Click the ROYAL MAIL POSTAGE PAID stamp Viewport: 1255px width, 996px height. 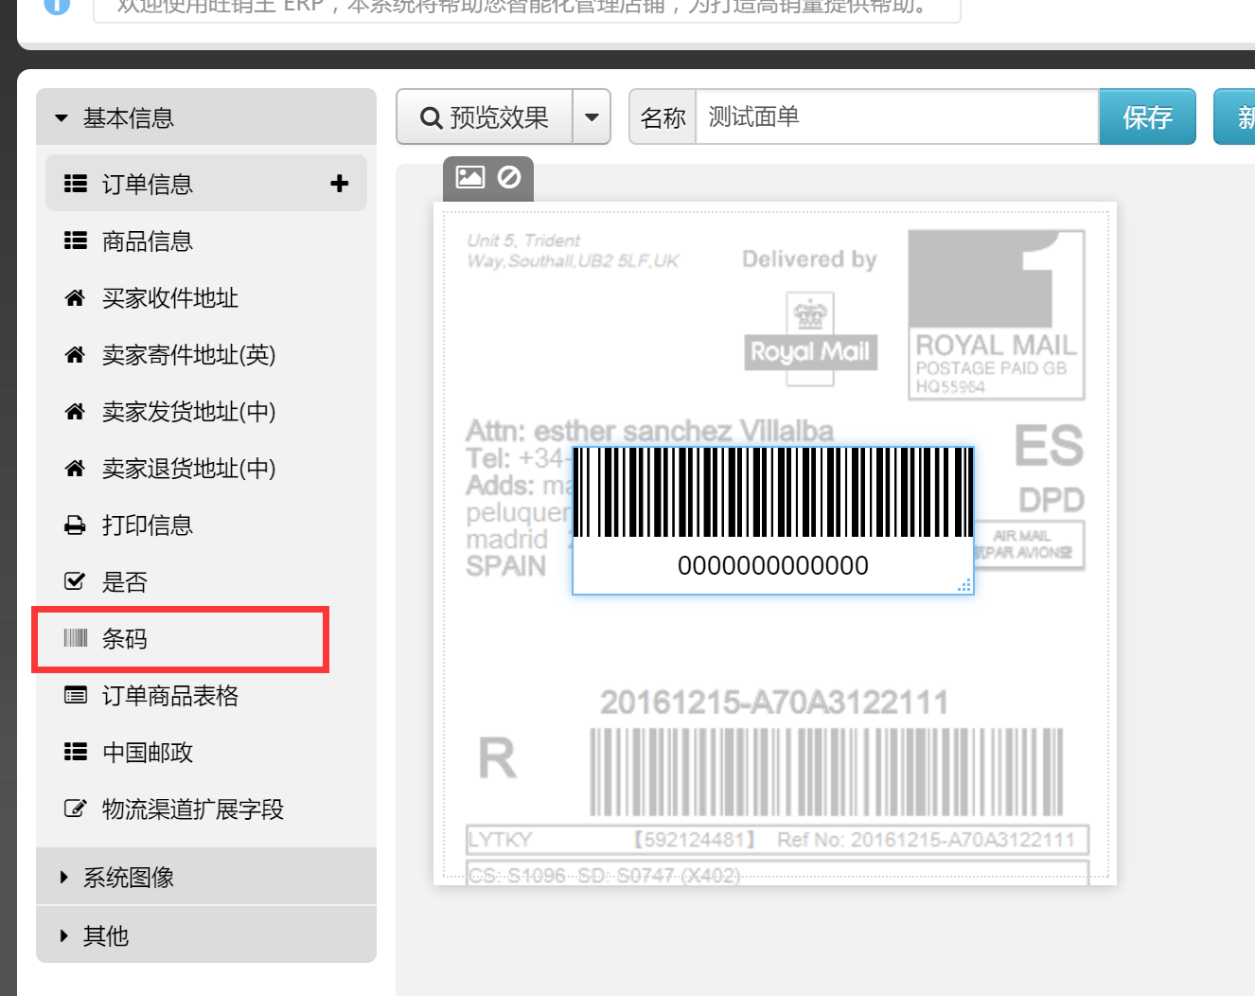point(996,314)
